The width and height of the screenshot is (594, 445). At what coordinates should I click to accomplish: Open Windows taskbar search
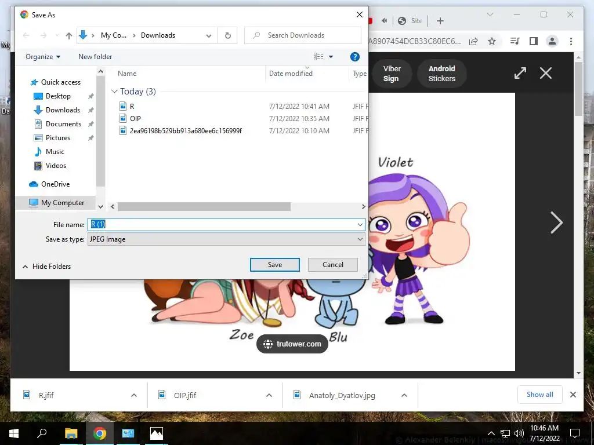pos(42,433)
